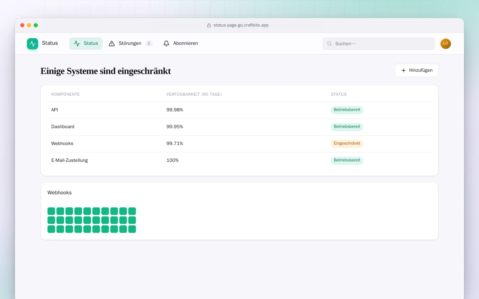Click the lock icon in the address bar

(x=209, y=25)
